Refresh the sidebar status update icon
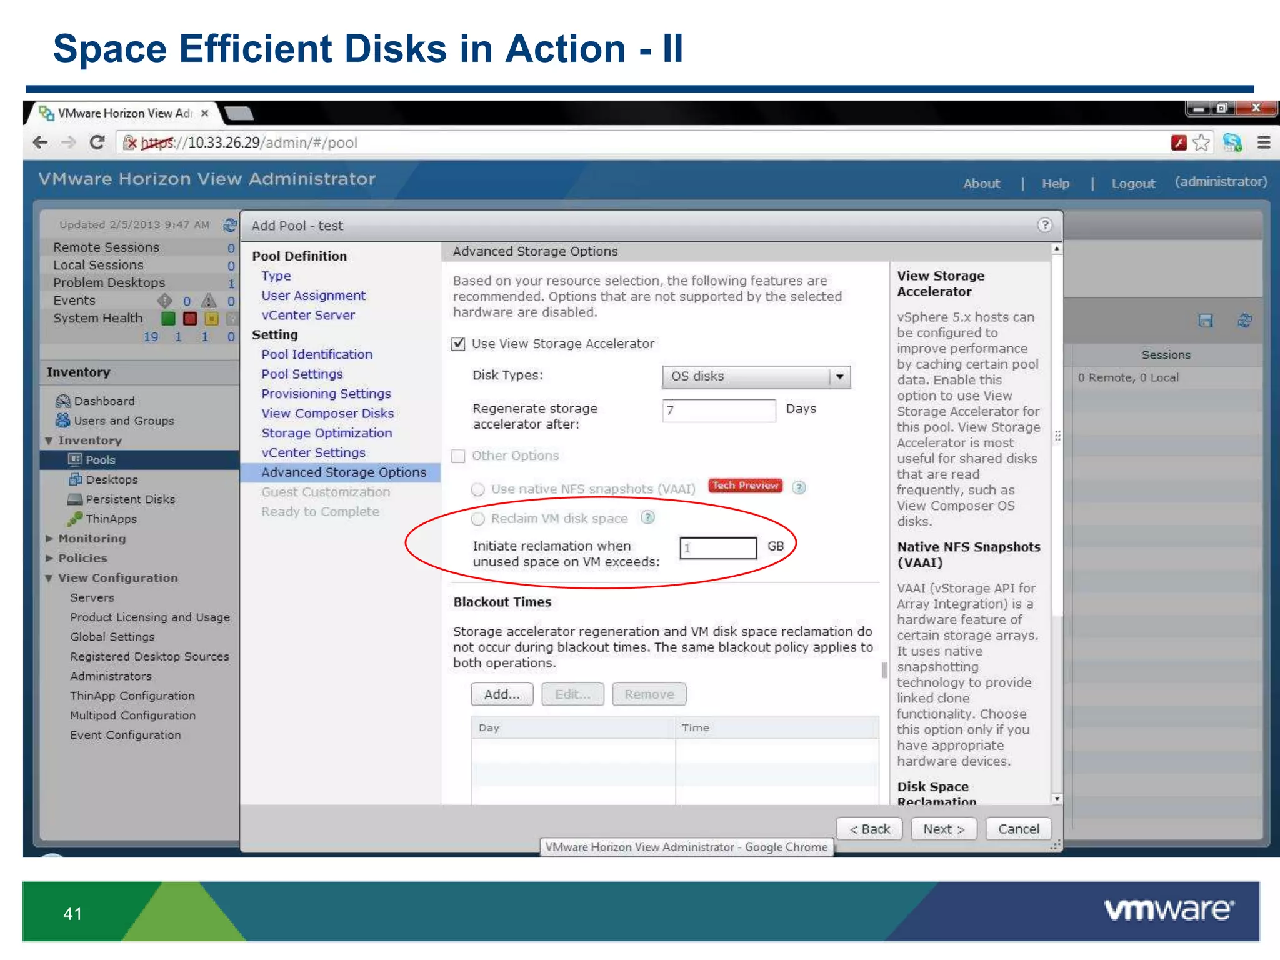The width and height of the screenshot is (1280, 960). click(x=230, y=225)
